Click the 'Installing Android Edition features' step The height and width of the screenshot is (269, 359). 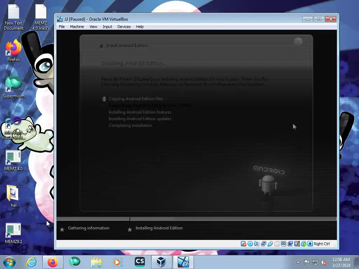140,112
